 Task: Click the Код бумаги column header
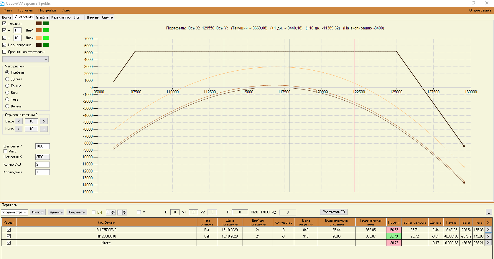[106, 223]
